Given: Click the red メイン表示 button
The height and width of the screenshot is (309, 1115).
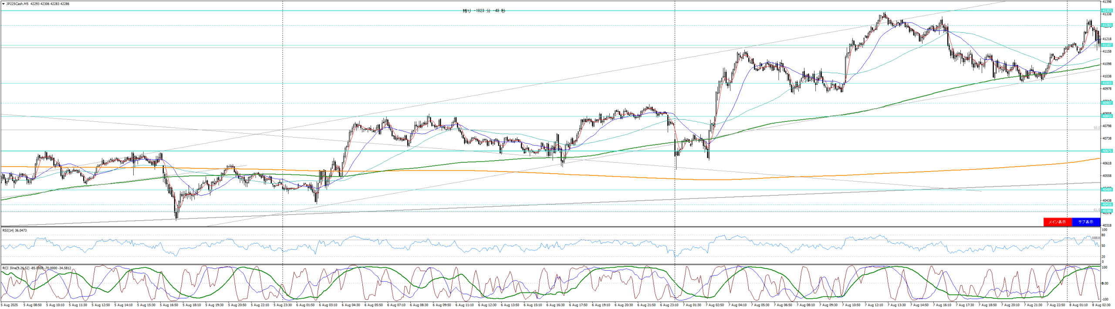Looking at the screenshot, I should point(1058,222).
